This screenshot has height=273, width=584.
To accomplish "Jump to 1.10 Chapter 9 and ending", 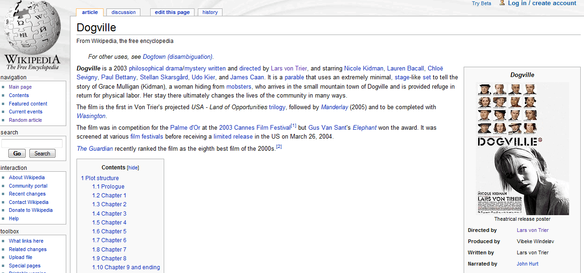I will (126, 267).
